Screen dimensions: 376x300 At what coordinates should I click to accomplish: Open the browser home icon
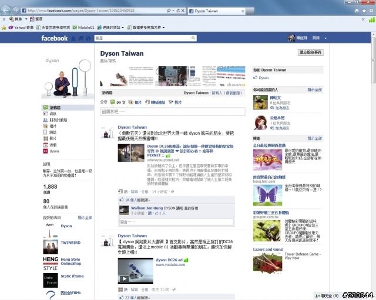coord(357,11)
